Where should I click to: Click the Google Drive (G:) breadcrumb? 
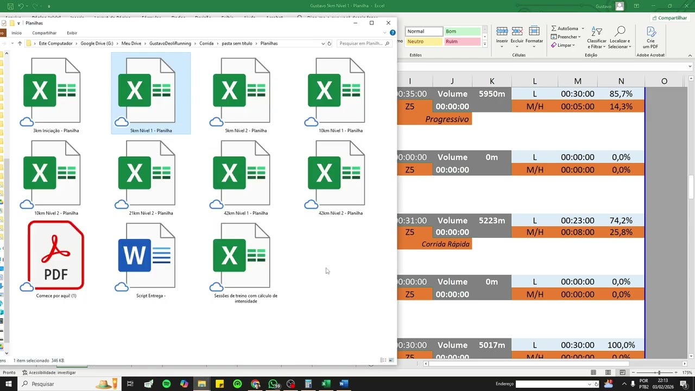point(97,43)
